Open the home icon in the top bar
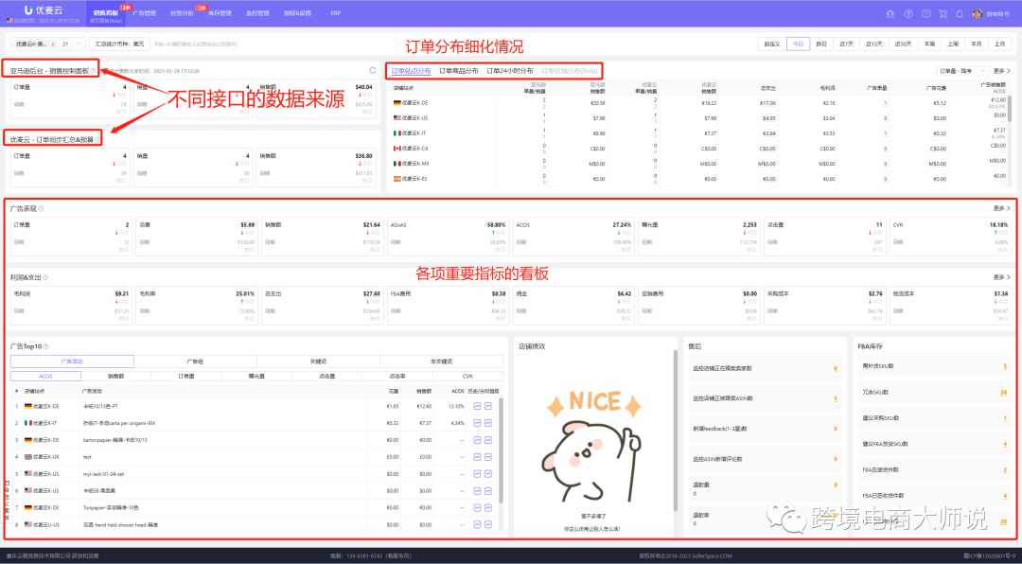 [x=890, y=13]
